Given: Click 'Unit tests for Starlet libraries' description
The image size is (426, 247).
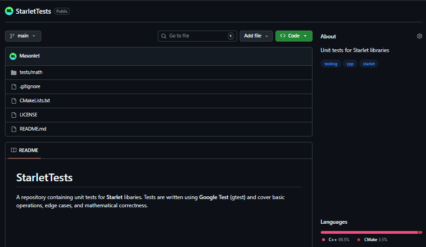Looking at the screenshot, I should [355, 50].
